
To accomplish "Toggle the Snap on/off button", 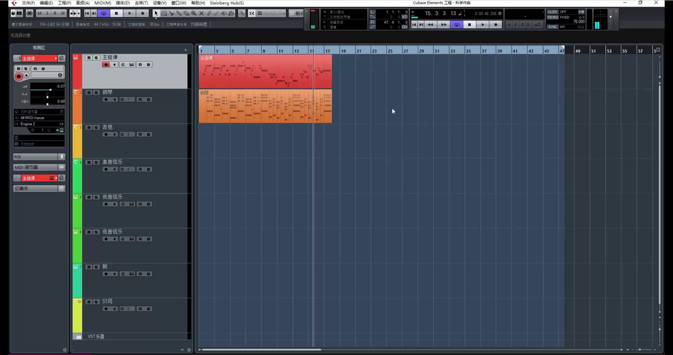I will point(252,13).
